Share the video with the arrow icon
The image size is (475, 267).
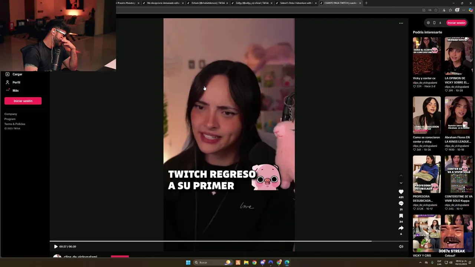(x=401, y=228)
